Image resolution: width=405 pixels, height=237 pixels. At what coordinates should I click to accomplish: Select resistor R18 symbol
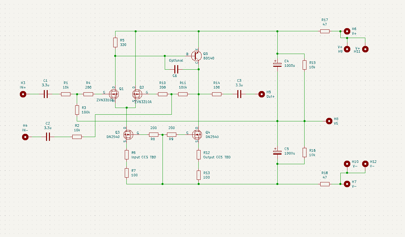pyautogui.click(x=325, y=184)
